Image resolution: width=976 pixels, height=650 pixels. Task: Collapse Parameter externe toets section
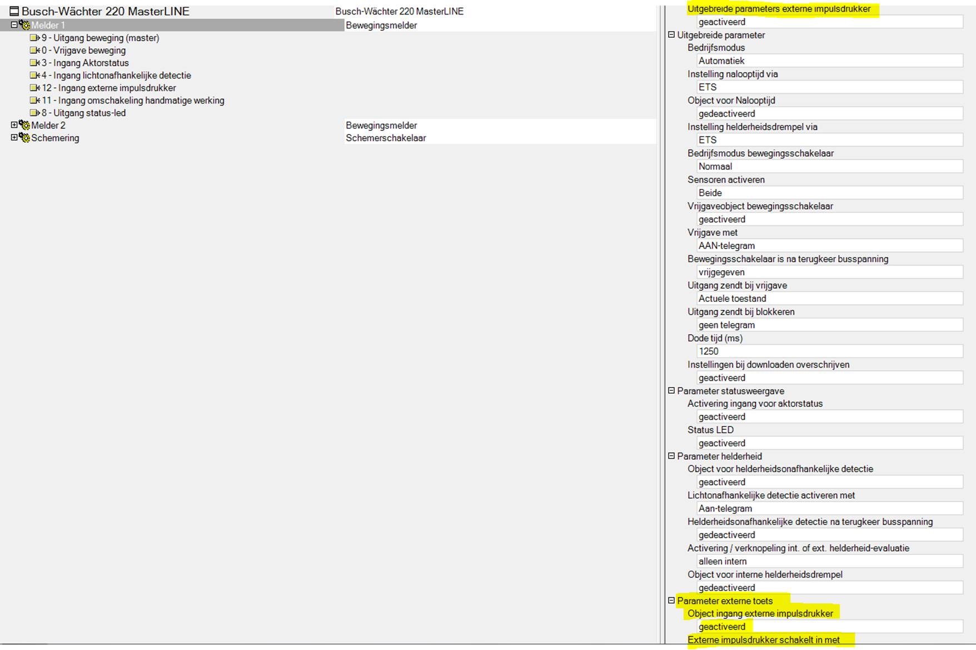(x=671, y=601)
